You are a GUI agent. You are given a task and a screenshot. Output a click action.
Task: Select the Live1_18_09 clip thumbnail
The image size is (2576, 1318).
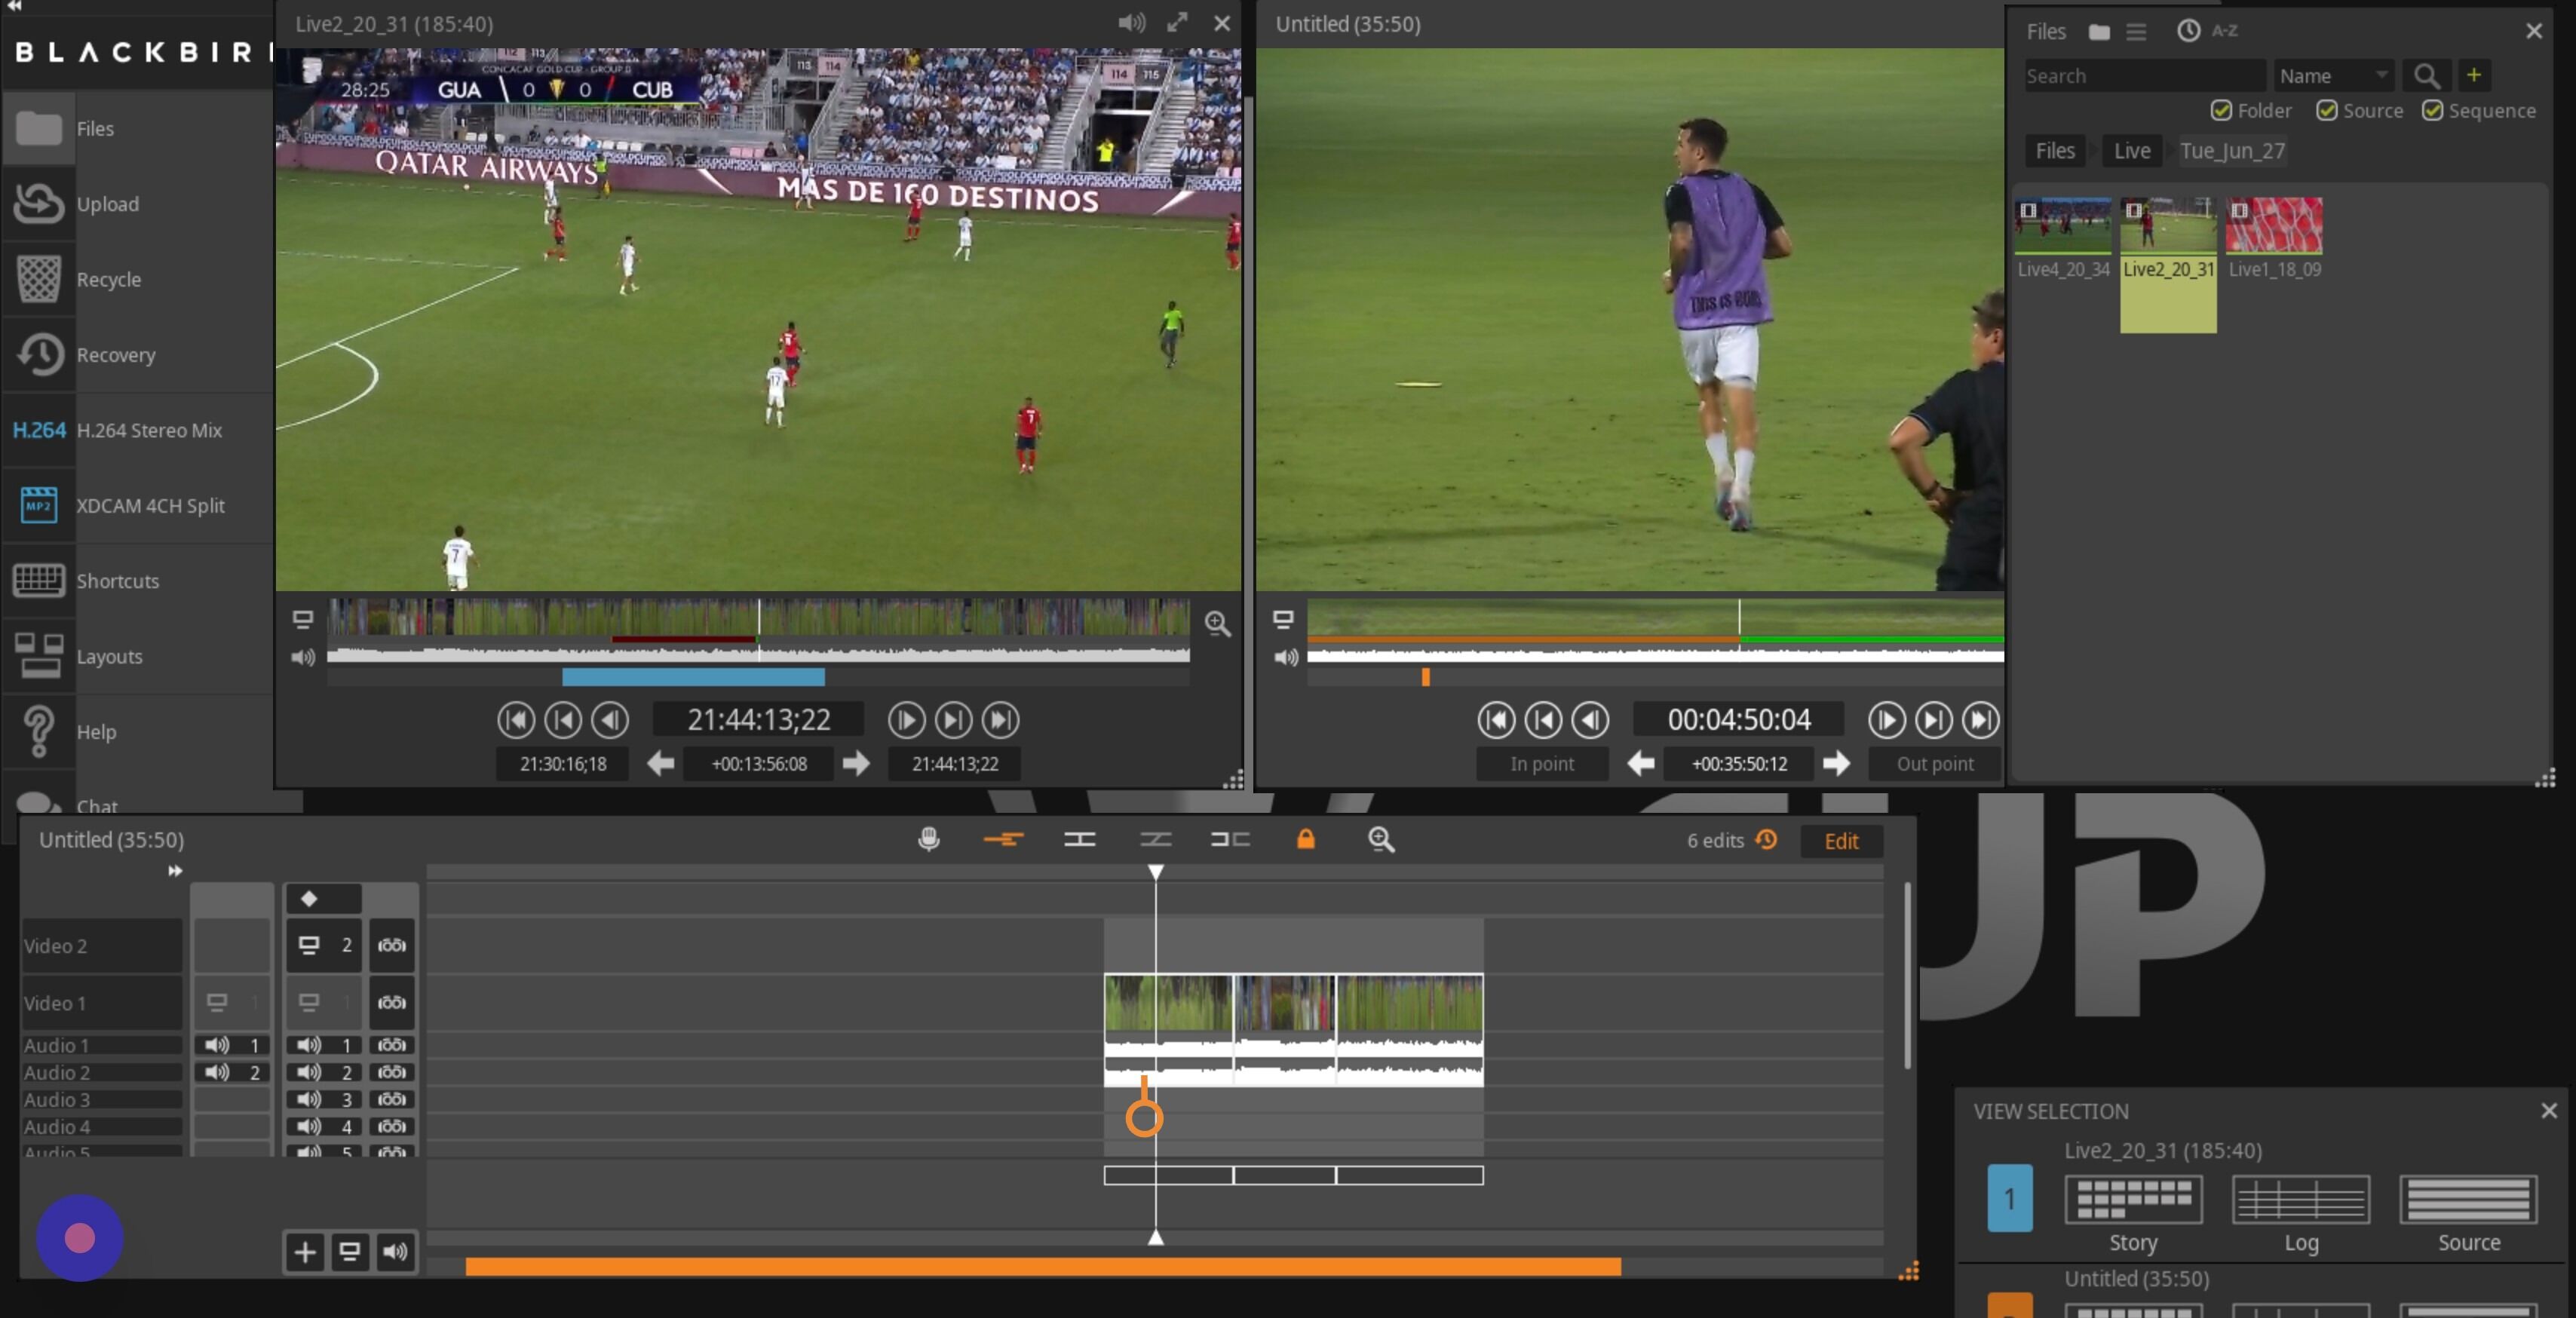[2275, 228]
